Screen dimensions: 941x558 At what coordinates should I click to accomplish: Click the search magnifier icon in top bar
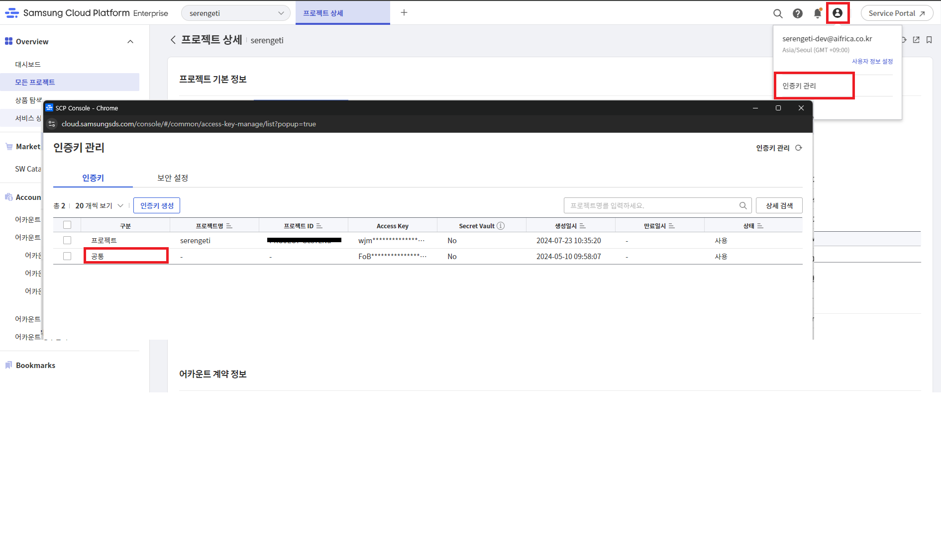pos(778,13)
